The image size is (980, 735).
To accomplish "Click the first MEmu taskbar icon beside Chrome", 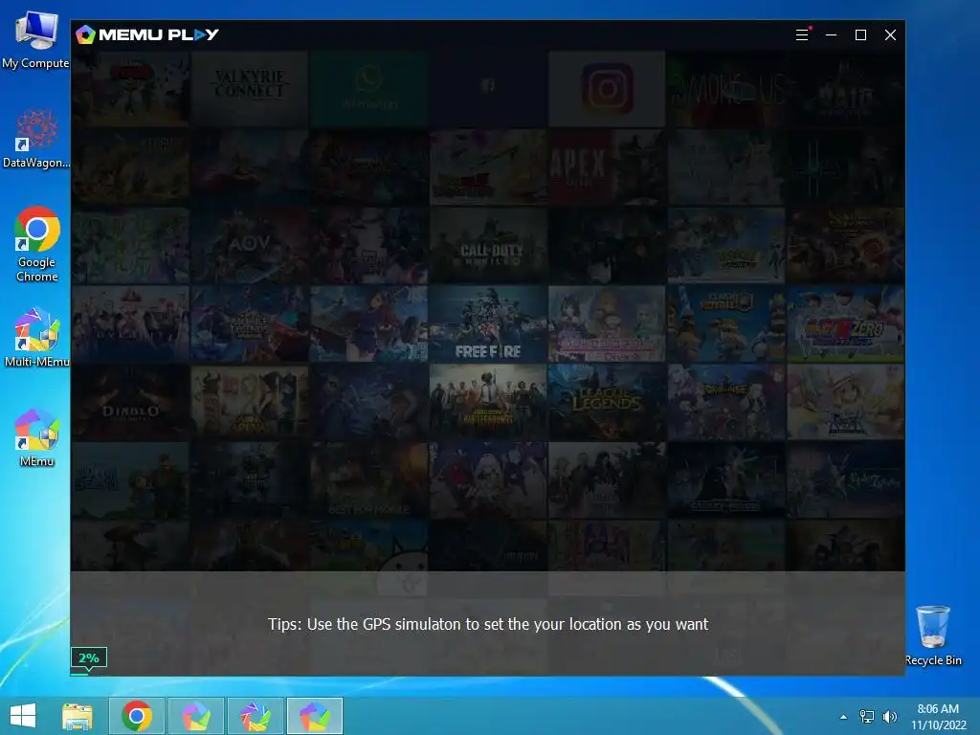I will tap(196, 716).
